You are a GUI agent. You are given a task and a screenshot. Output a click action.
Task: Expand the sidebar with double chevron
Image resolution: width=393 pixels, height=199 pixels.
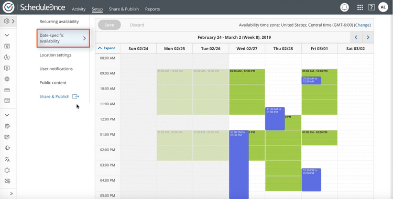click(x=12, y=193)
